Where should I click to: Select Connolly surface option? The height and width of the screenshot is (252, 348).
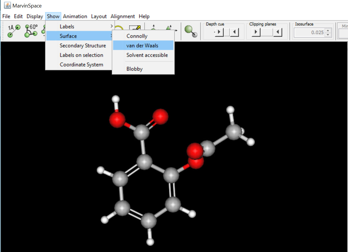coord(137,36)
